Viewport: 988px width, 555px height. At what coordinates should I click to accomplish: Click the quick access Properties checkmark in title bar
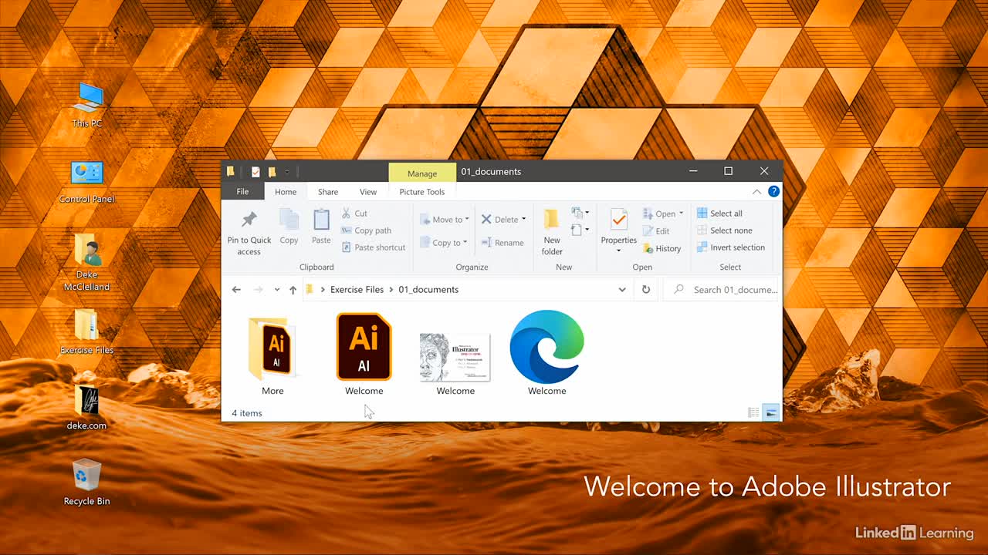255,172
